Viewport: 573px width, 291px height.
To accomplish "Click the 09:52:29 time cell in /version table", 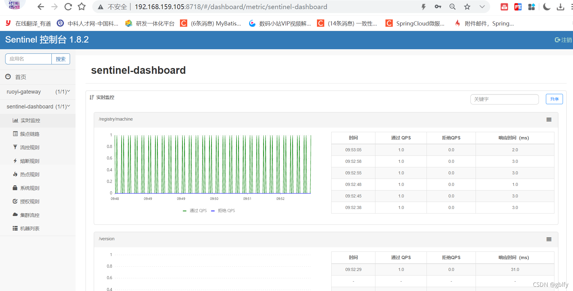I will [x=353, y=269].
